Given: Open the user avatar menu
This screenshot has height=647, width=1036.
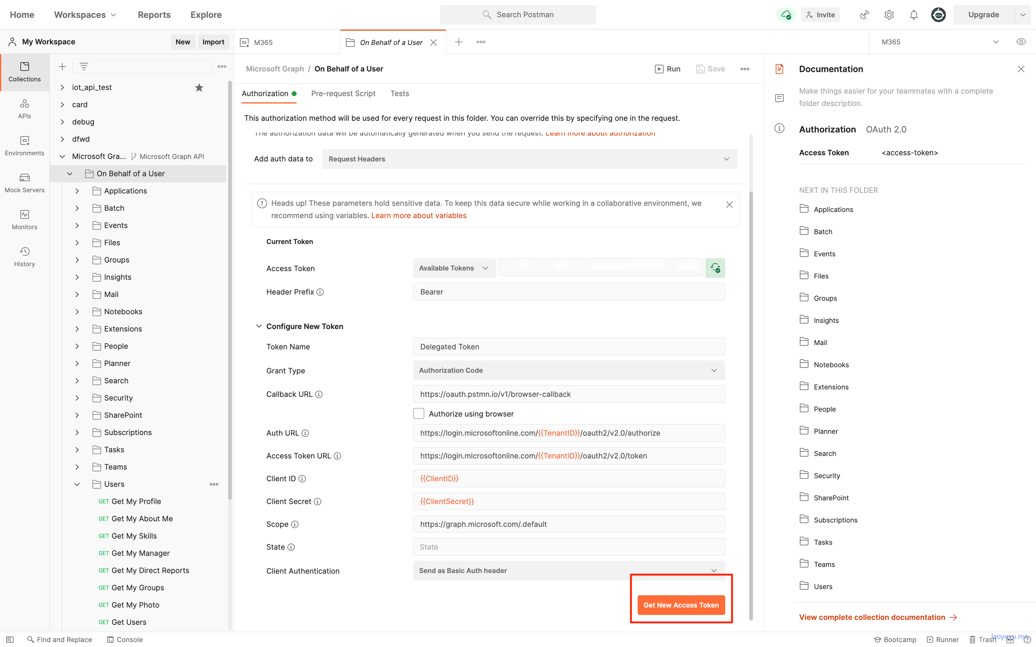Looking at the screenshot, I should (938, 14).
